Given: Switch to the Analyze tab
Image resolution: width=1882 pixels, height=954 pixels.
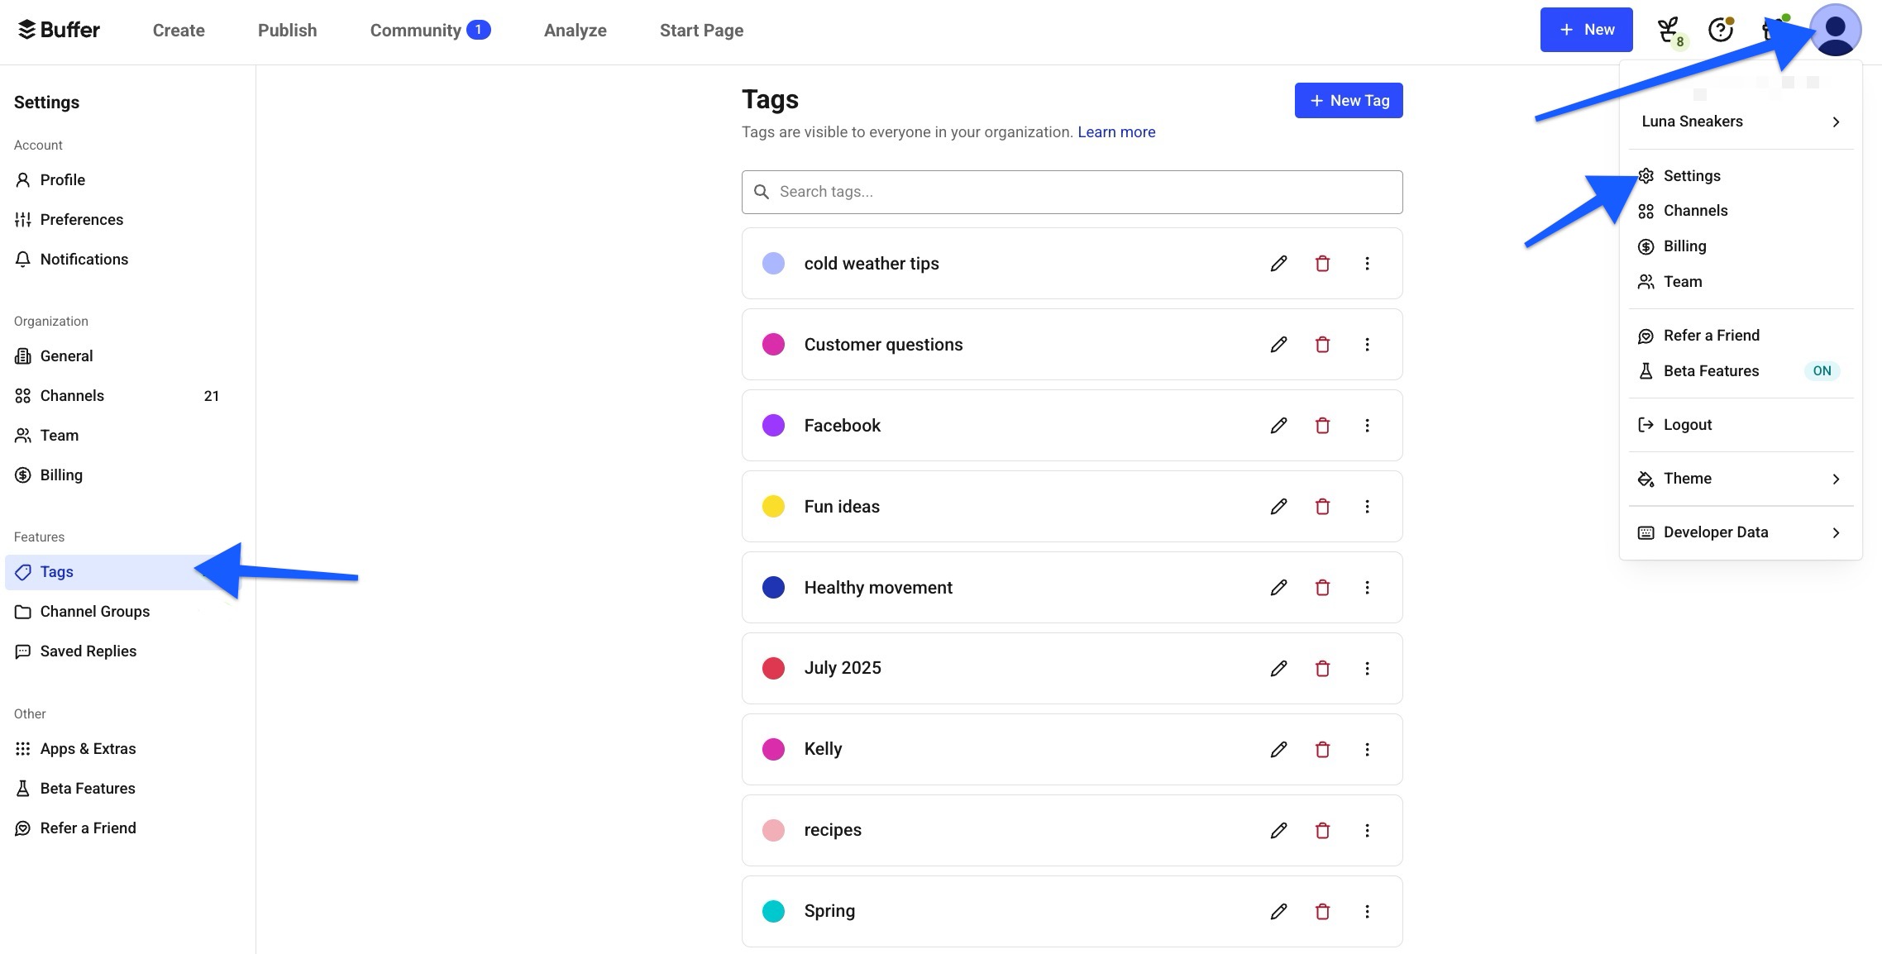Looking at the screenshot, I should click(x=575, y=31).
